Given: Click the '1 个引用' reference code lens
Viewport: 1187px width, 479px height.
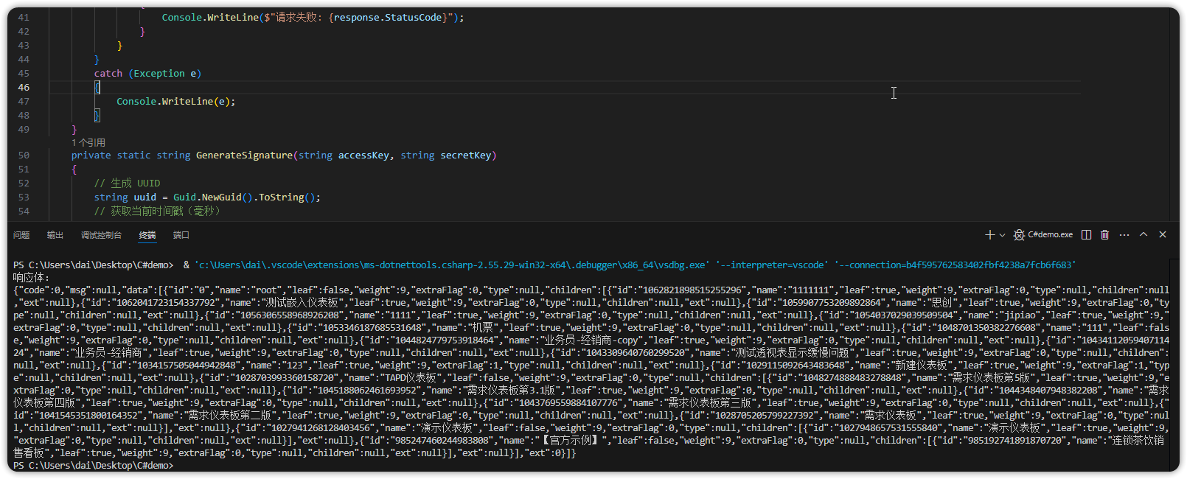Looking at the screenshot, I should (88, 142).
